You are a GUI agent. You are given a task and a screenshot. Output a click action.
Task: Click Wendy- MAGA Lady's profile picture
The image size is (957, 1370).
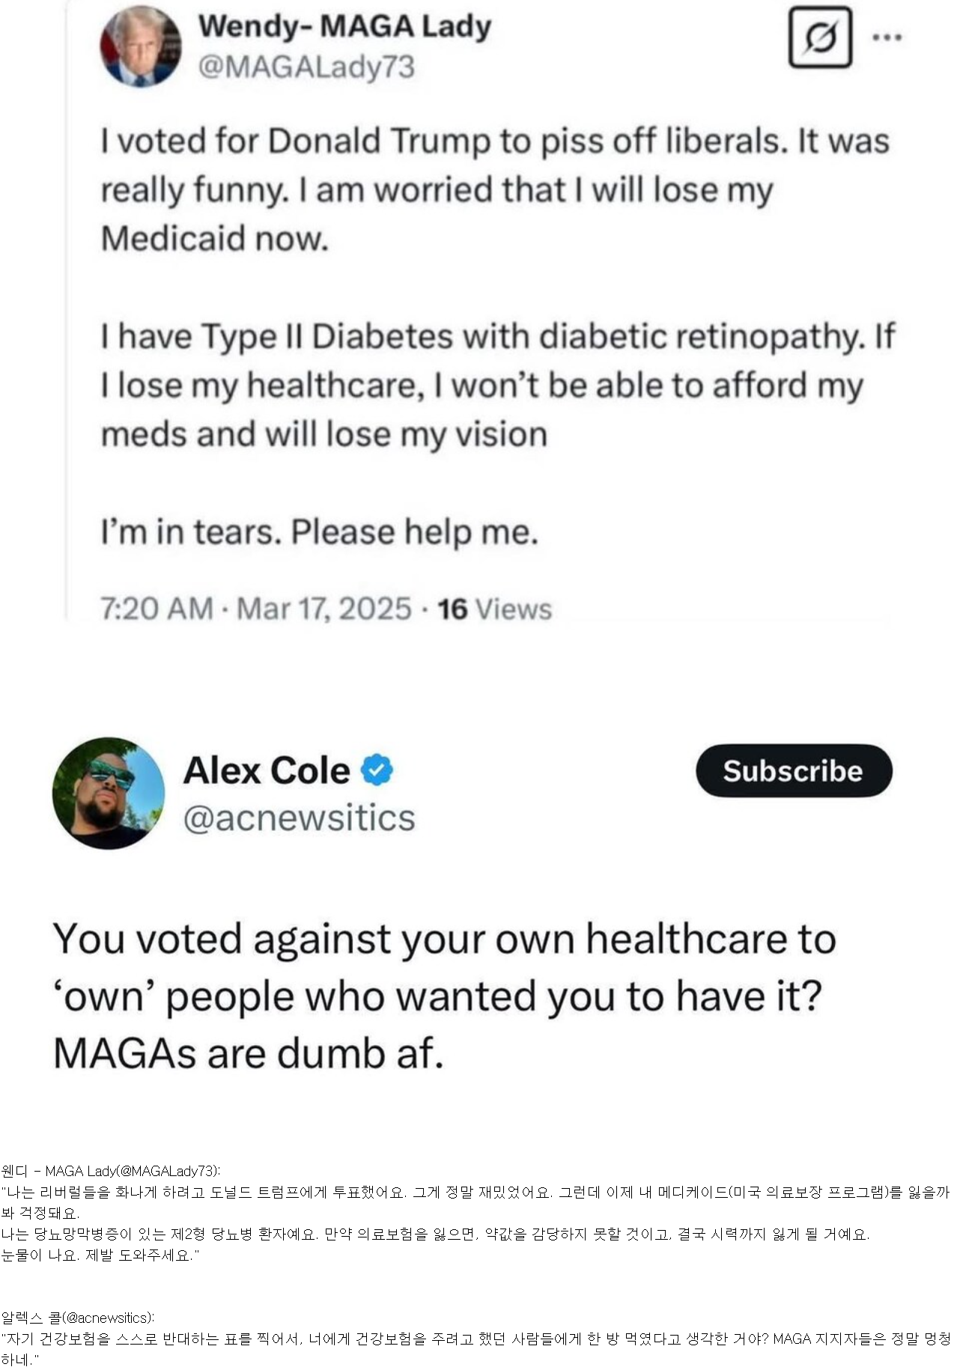pos(141,46)
